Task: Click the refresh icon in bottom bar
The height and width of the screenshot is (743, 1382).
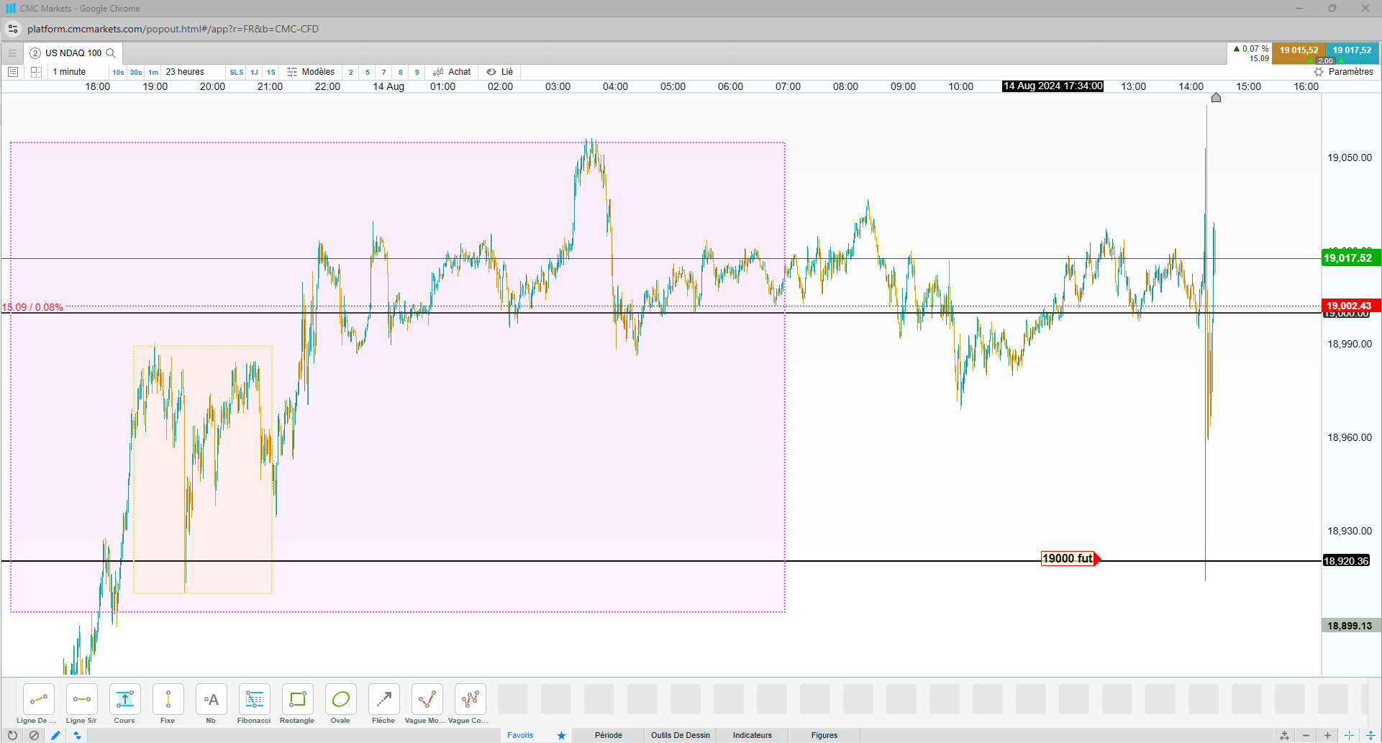Action: [12, 735]
